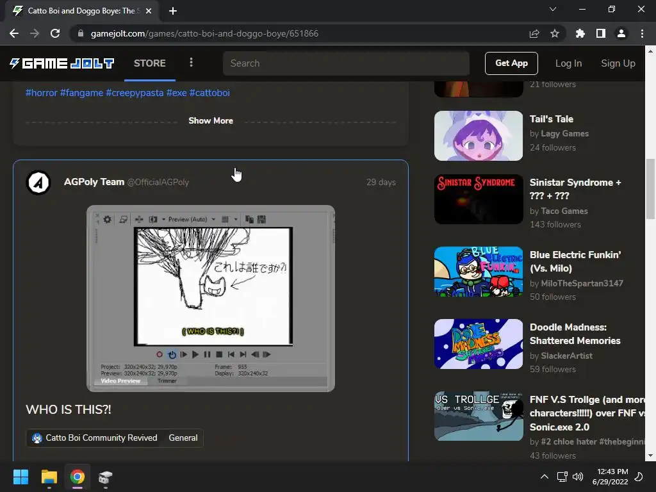Click the @OfficialAGPoly handle
This screenshot has width=656, height=492.
158,183
